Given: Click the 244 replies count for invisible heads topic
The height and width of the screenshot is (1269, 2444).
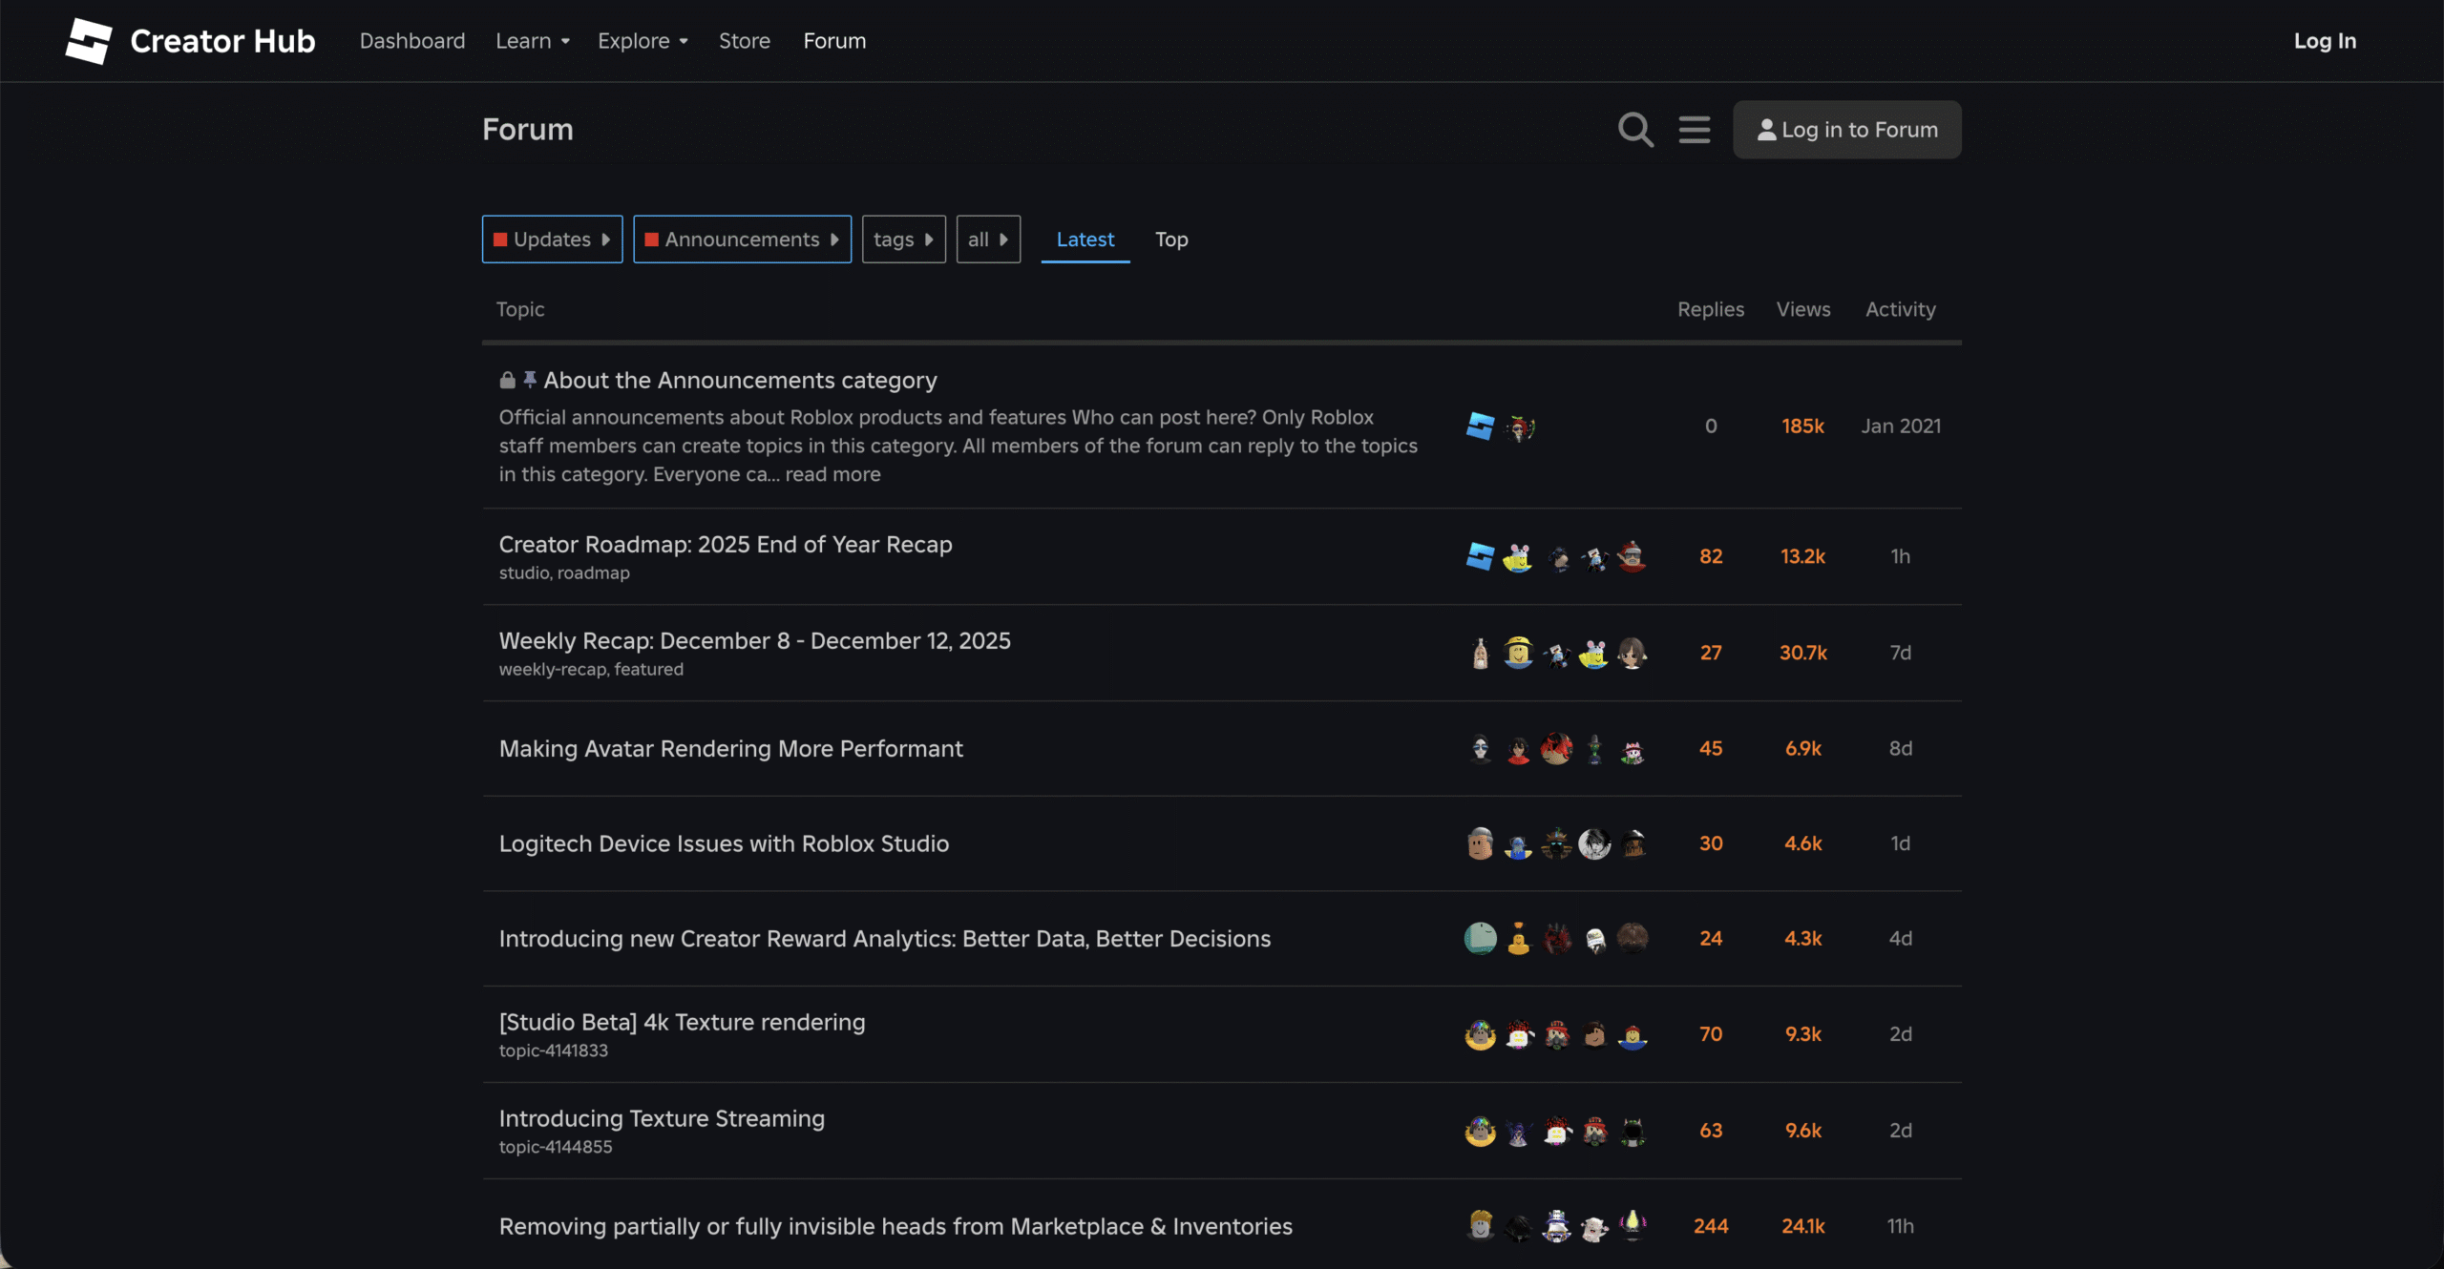Looking at the screenshot, I should [1711, 1226].
